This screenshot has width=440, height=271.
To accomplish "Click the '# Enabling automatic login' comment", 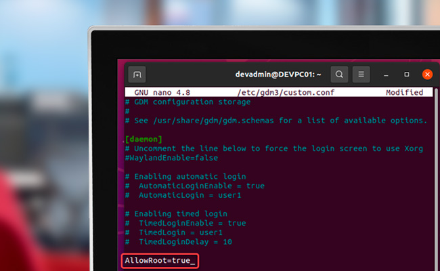I will tap(185, 177).
